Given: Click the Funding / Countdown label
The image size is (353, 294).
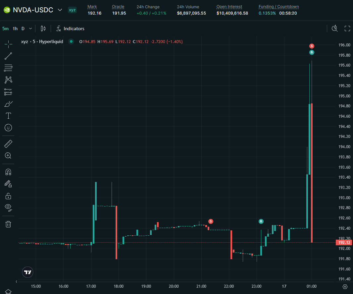Looking at the screenshot, I should [x=279, y=7].
